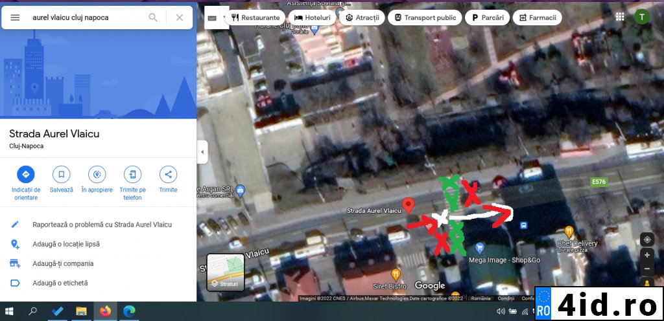The image size is (664, 321).
Task: Click the keyboard input tools icon
Action: pos(212,18)
